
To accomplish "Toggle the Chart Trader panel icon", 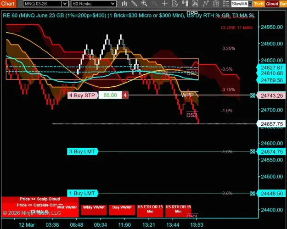I will click(x=185, y=4).
